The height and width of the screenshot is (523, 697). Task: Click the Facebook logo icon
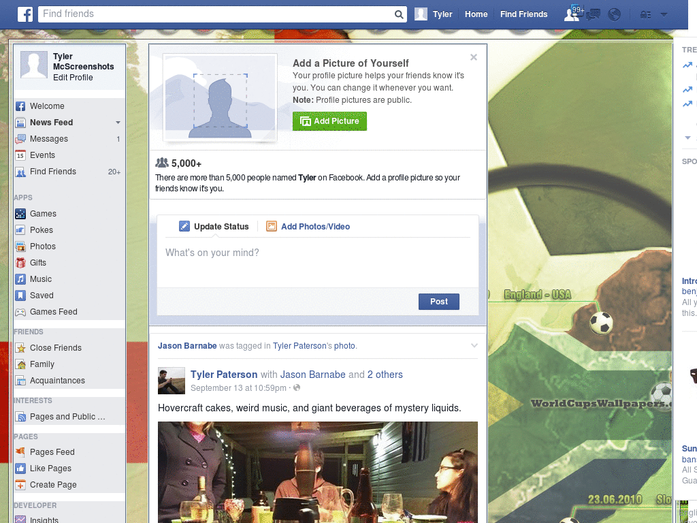click(x=25, y=14)
